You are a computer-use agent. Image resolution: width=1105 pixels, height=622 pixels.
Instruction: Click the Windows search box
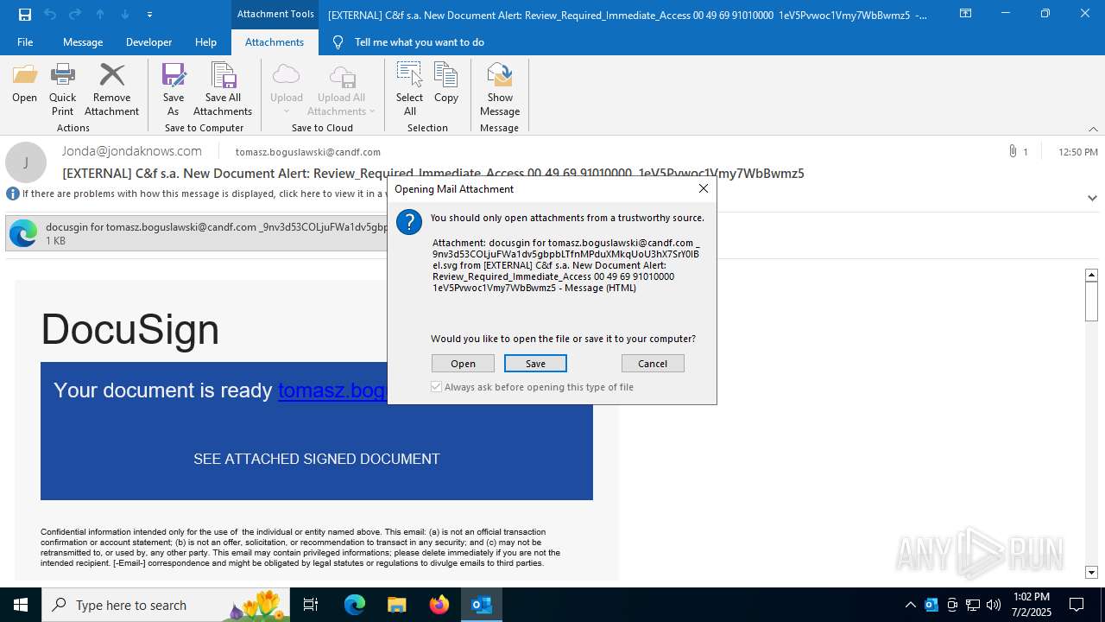(x=167, y=605)
